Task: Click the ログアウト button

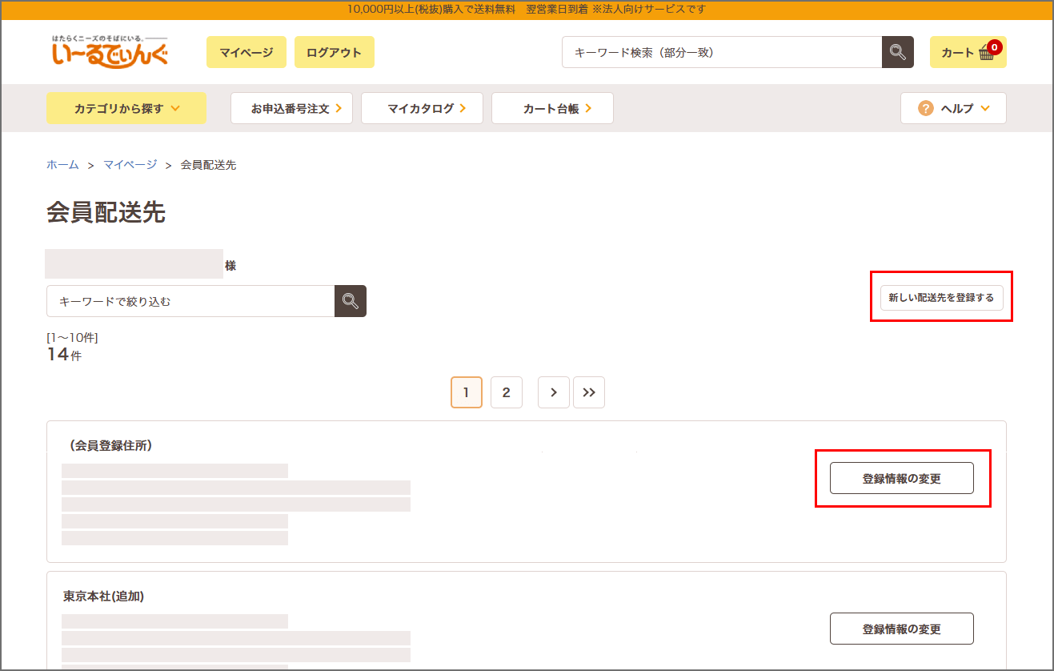Action: click(x=334, y=52)
